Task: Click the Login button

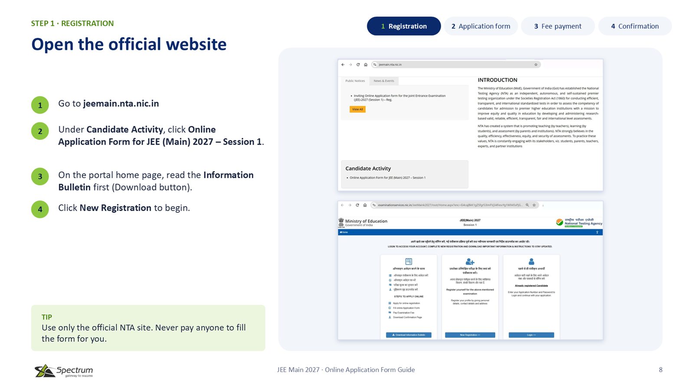Action: (x=531, y=335)
